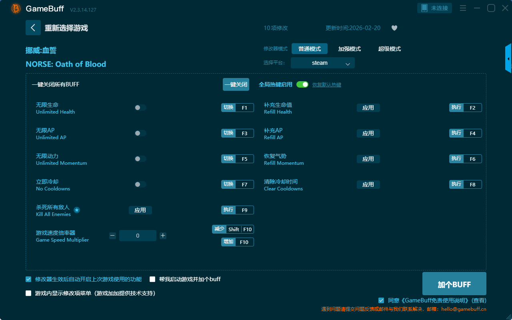The image size is (512, 320).
Task: Click the Game Speed Multiplier value field
Action: point(138,236)
